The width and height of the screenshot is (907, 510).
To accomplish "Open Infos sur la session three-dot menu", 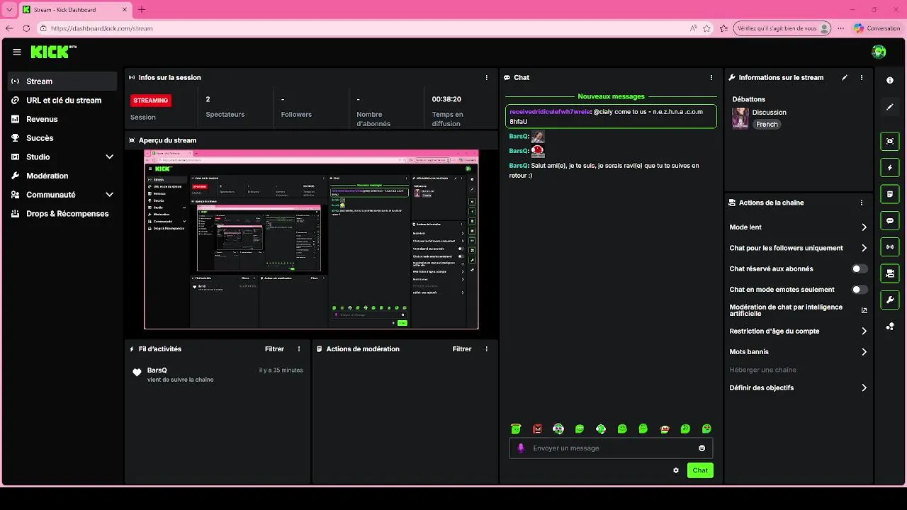I will [486, 78].
